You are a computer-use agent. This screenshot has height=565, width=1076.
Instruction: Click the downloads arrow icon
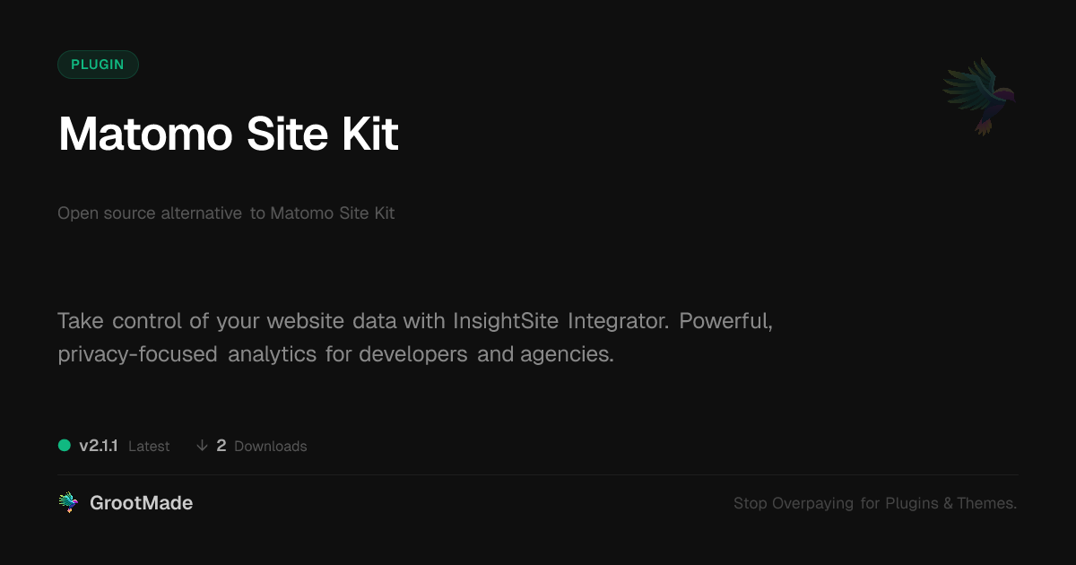pyautogui.click(x=202, y=446)
